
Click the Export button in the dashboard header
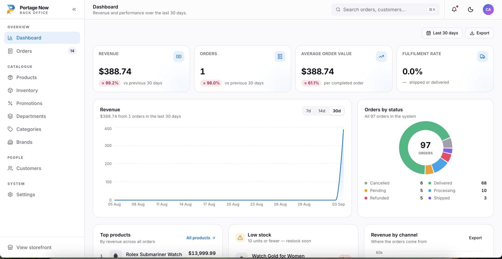[479, 33]
